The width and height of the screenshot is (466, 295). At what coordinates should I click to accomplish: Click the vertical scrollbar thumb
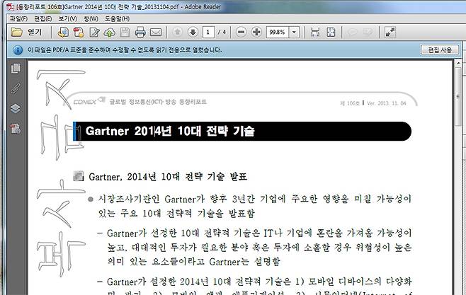point(458,97)
